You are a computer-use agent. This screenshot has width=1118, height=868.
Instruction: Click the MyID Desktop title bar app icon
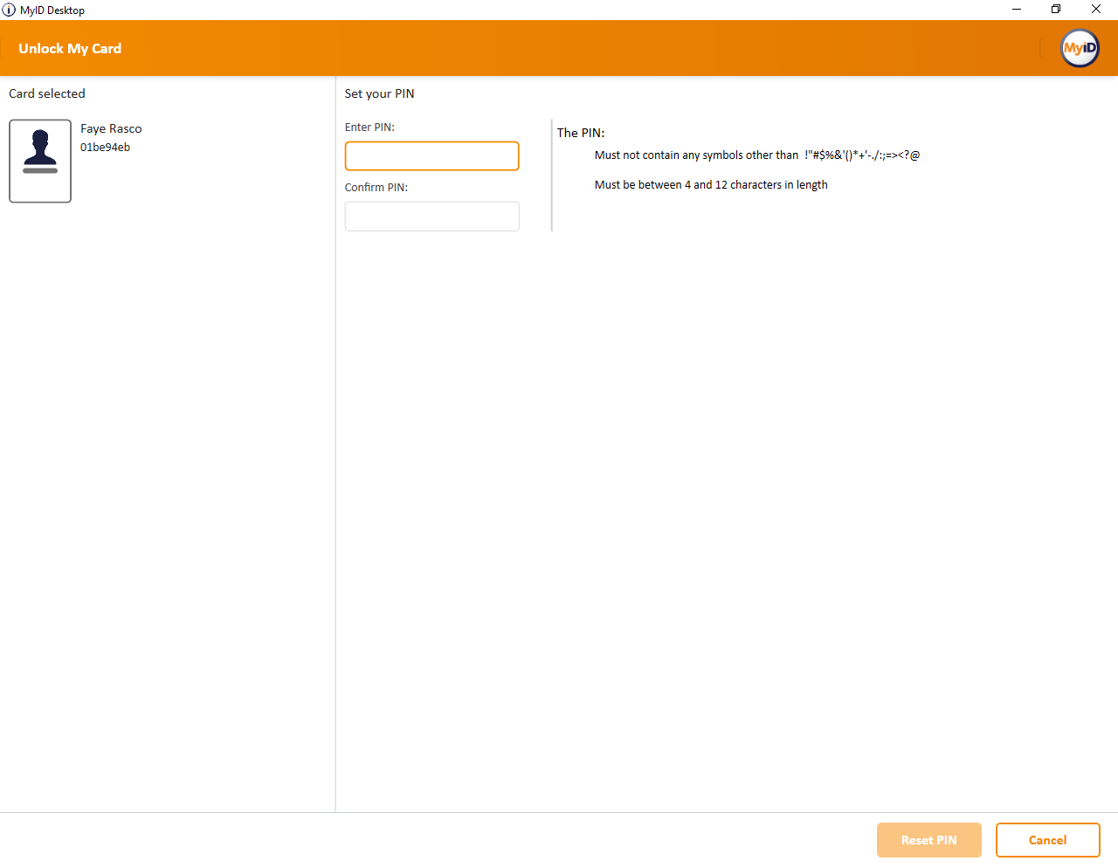9,10
